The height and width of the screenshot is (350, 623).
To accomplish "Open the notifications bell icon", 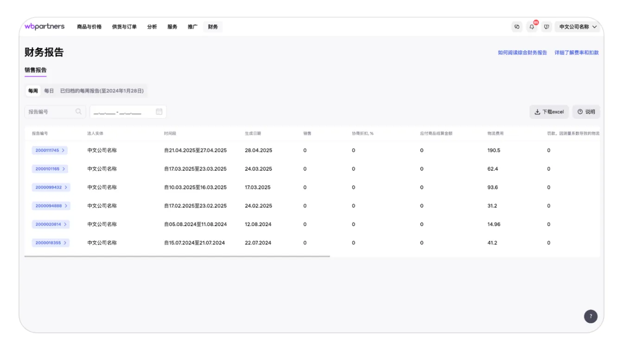I will coord(532,27).
